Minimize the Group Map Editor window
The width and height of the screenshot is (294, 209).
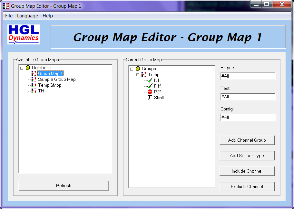256,5
